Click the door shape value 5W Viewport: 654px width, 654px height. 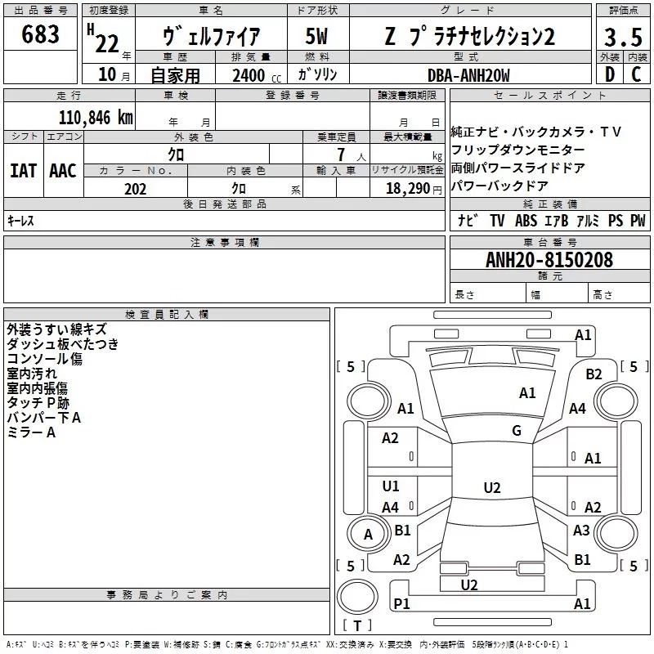[316, 36]
